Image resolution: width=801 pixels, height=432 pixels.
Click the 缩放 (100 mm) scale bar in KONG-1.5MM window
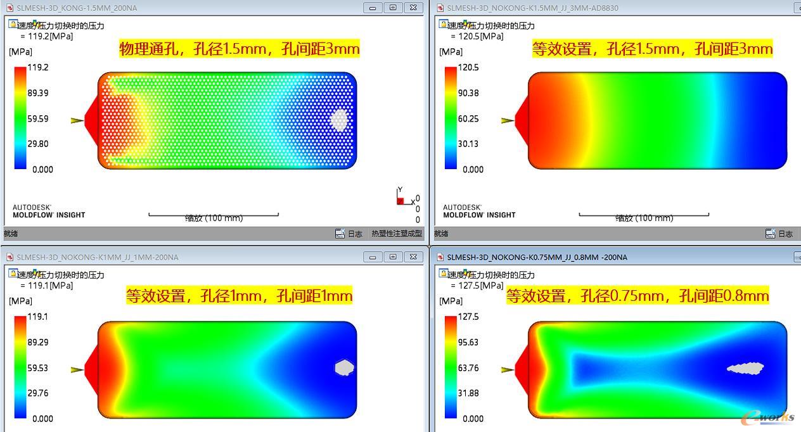pos(214,217)
